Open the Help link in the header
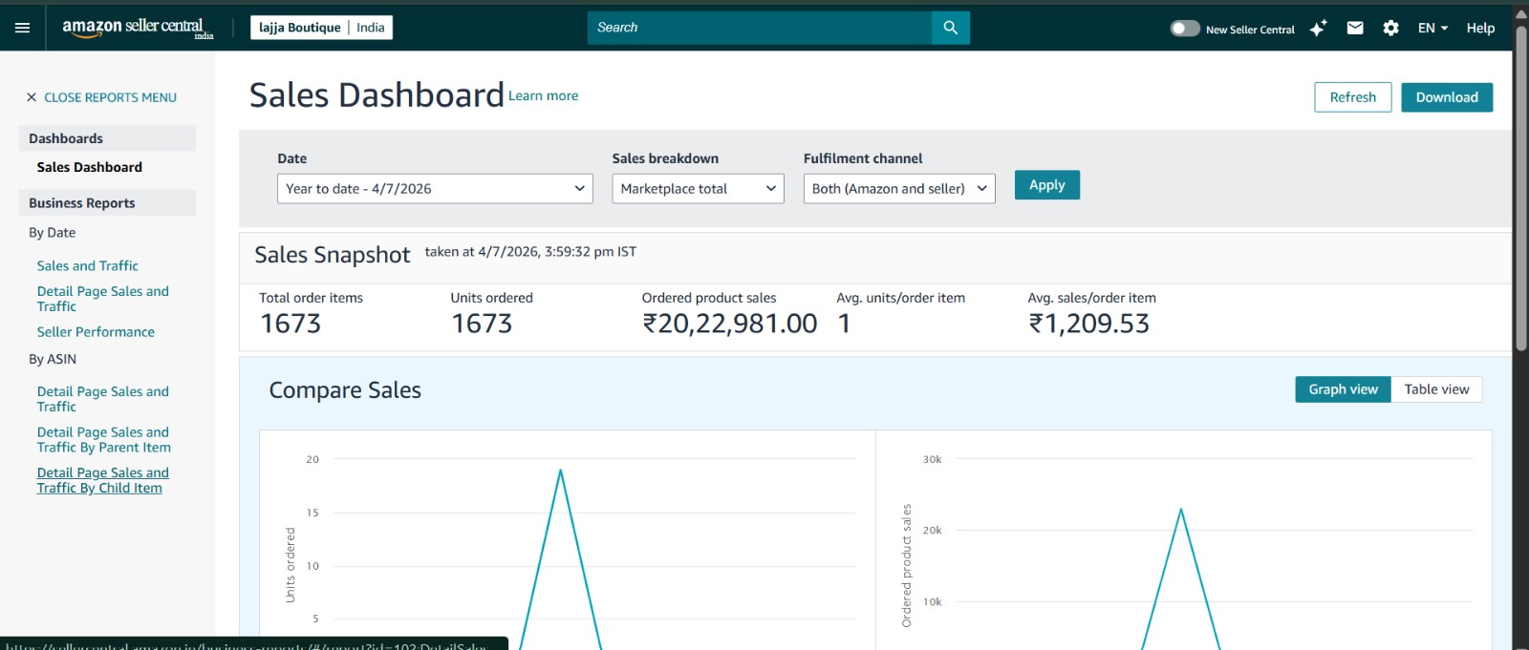This screenshot has height=650, width=1529. click(1480, 28)
